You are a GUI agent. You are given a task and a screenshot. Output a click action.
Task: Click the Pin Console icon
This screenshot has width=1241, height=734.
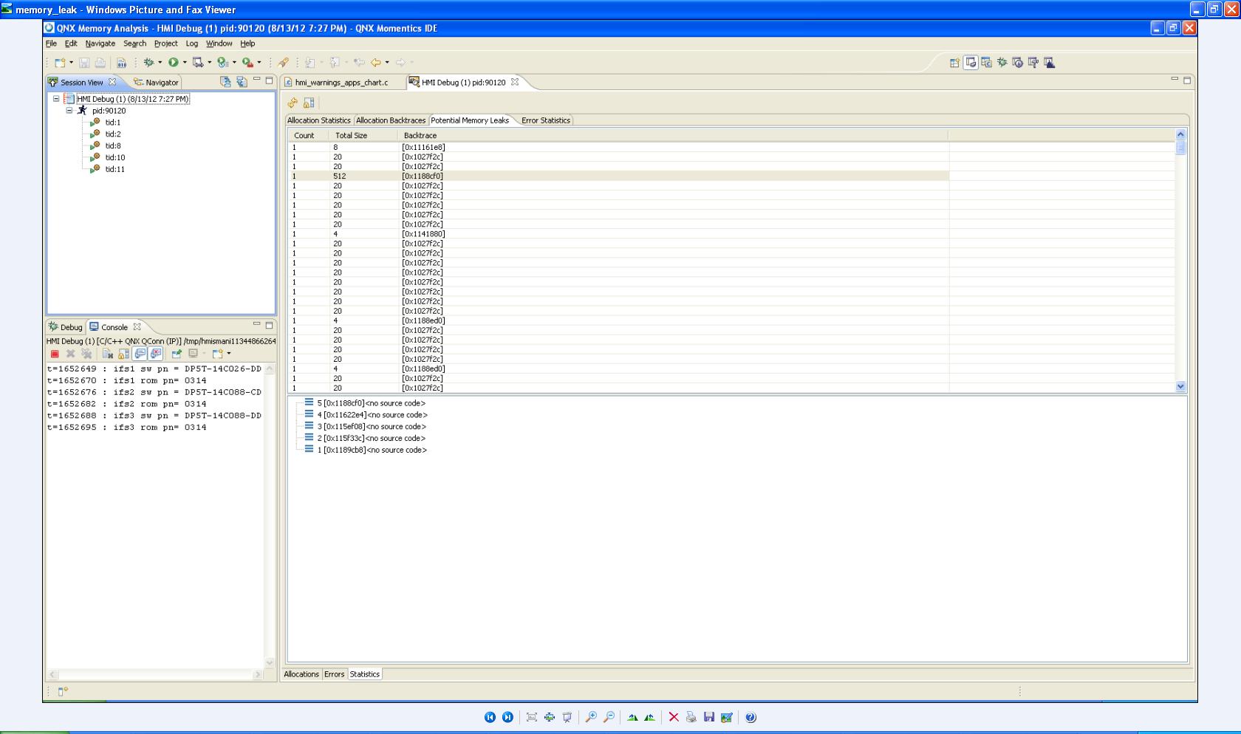coord(177,354)
